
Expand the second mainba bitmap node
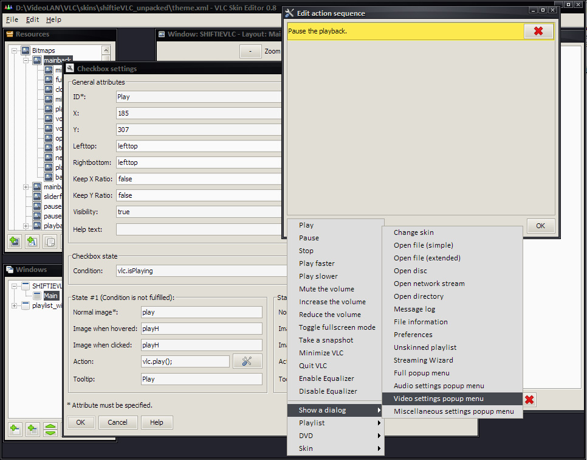click(x=26, y=187)
